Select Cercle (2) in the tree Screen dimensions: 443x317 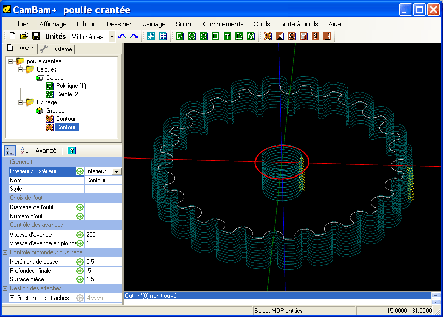pos(68,94)
